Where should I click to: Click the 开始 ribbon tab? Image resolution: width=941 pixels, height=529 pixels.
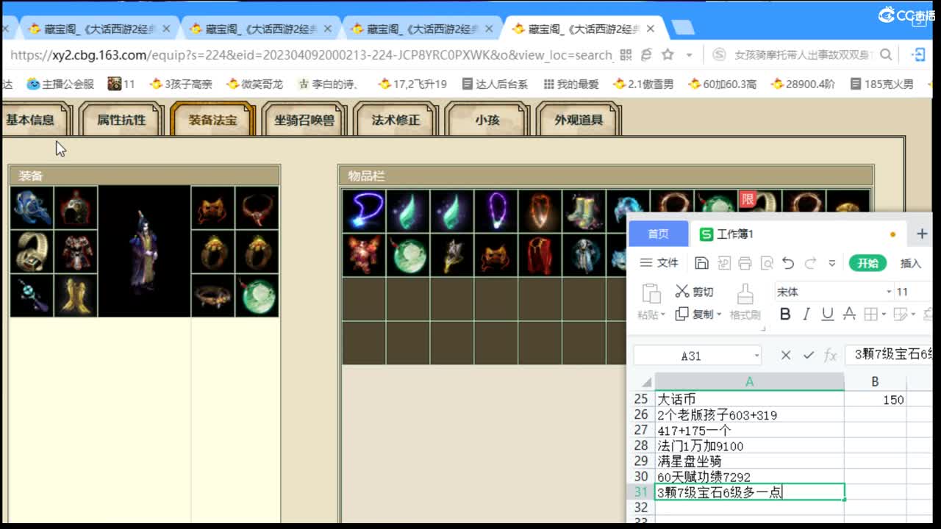[x=867, y=263]
